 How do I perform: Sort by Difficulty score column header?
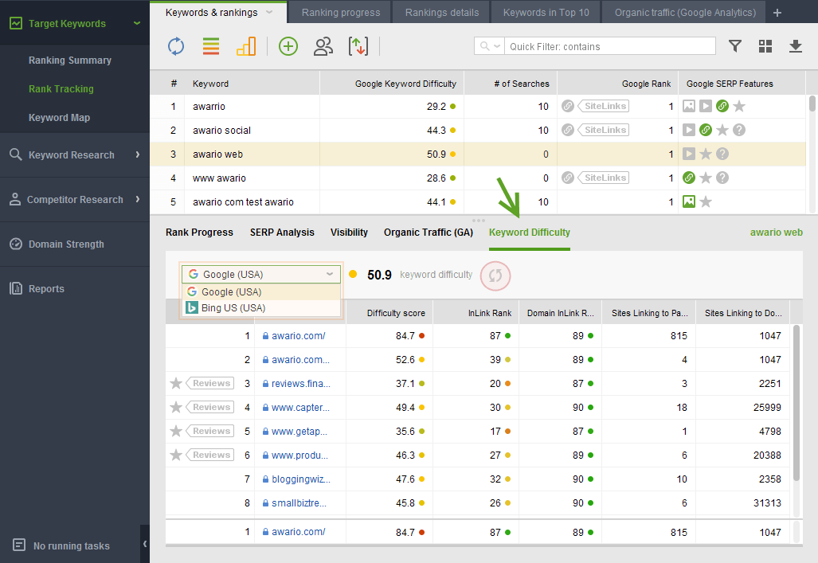tap(396, 313)
